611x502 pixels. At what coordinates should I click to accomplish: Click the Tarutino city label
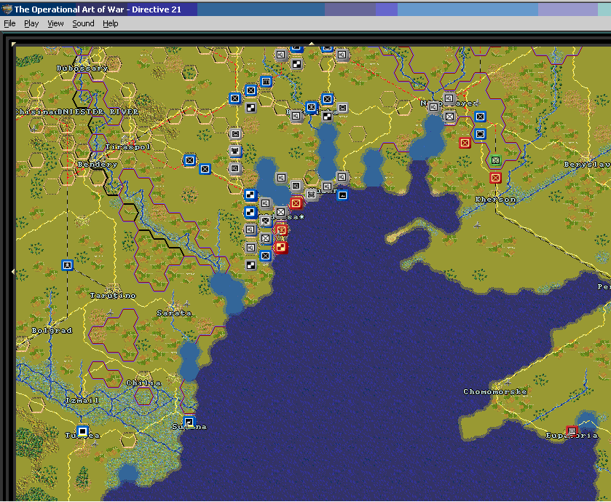[113, 296]
